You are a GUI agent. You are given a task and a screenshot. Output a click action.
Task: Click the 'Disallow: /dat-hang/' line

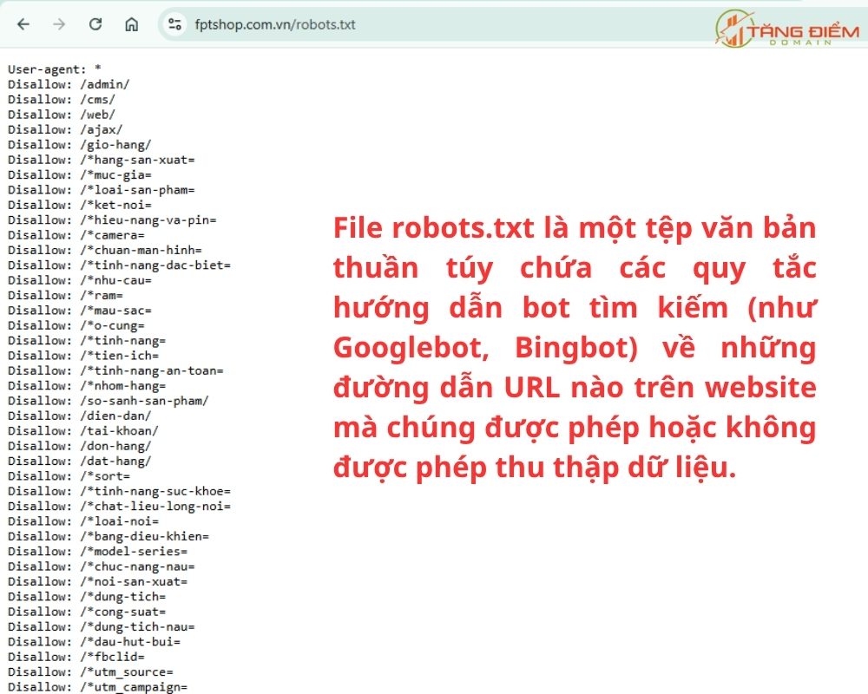click(79, 461)
